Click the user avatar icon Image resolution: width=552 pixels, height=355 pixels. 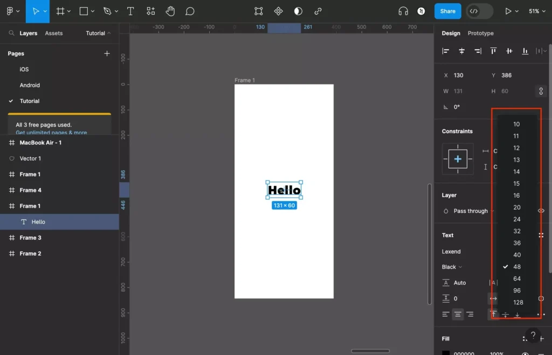[421, 11]
